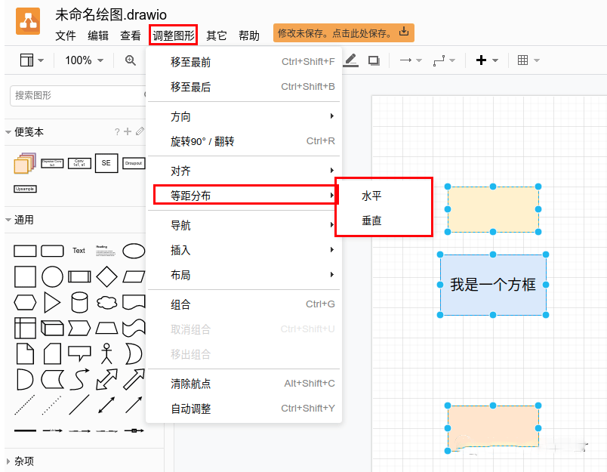
Task: Select the Cylinder shape
Action: point(79,301)
